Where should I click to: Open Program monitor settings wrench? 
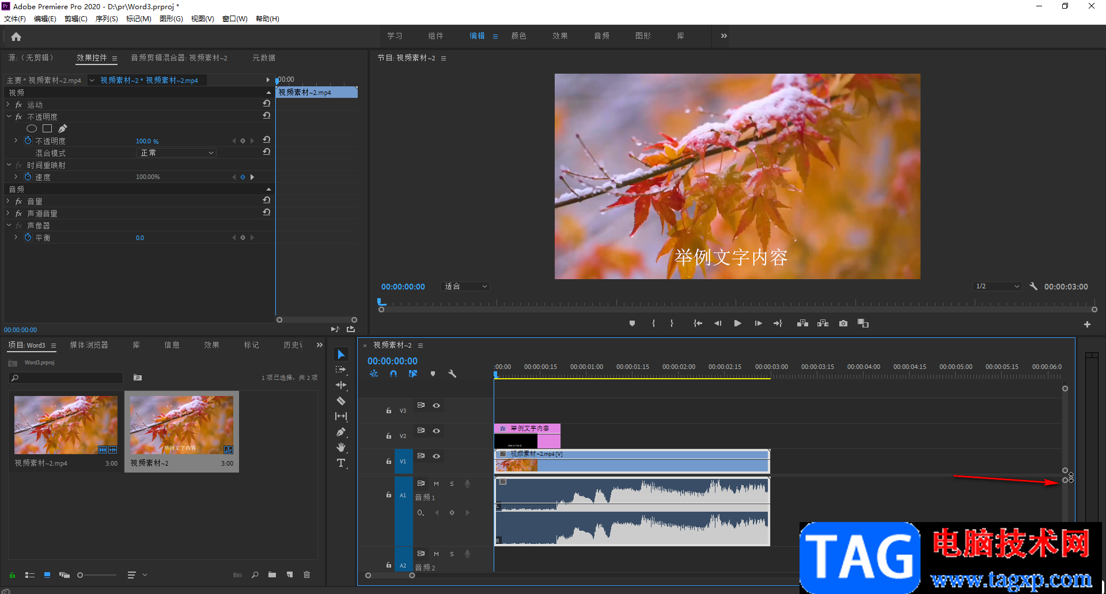[1033, 286]
